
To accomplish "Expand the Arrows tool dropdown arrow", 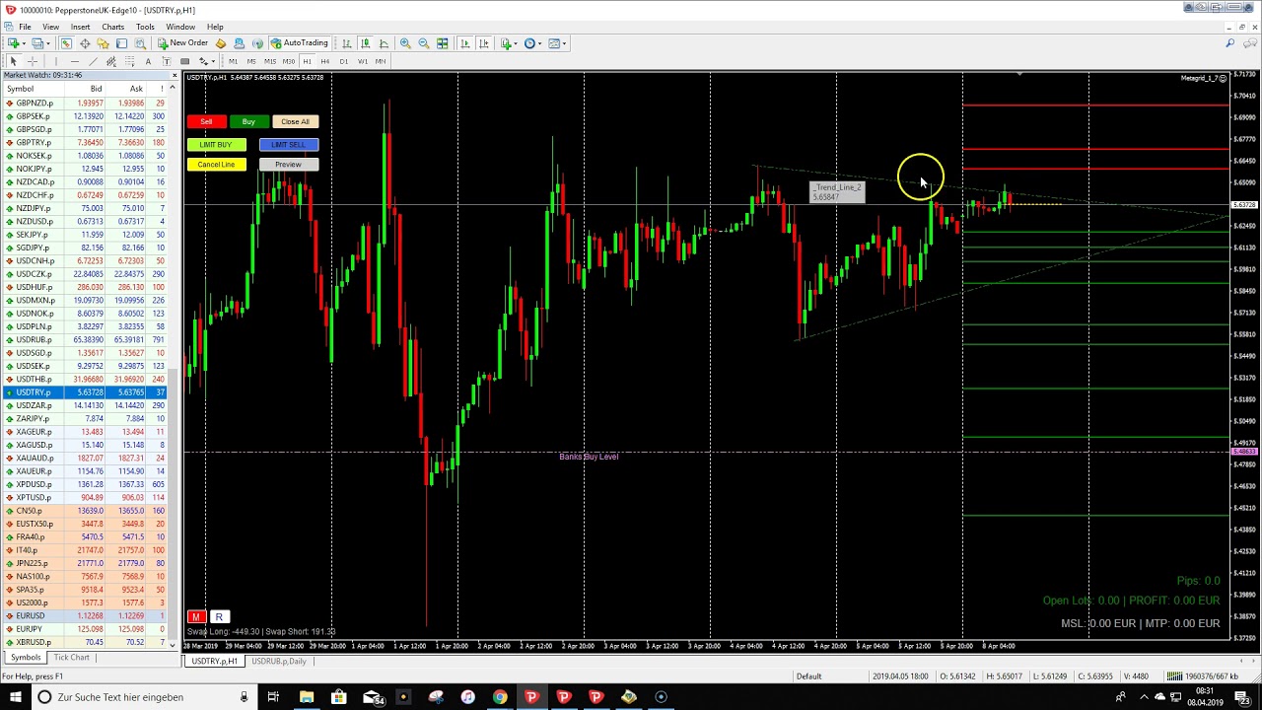I will click(214, 61).
